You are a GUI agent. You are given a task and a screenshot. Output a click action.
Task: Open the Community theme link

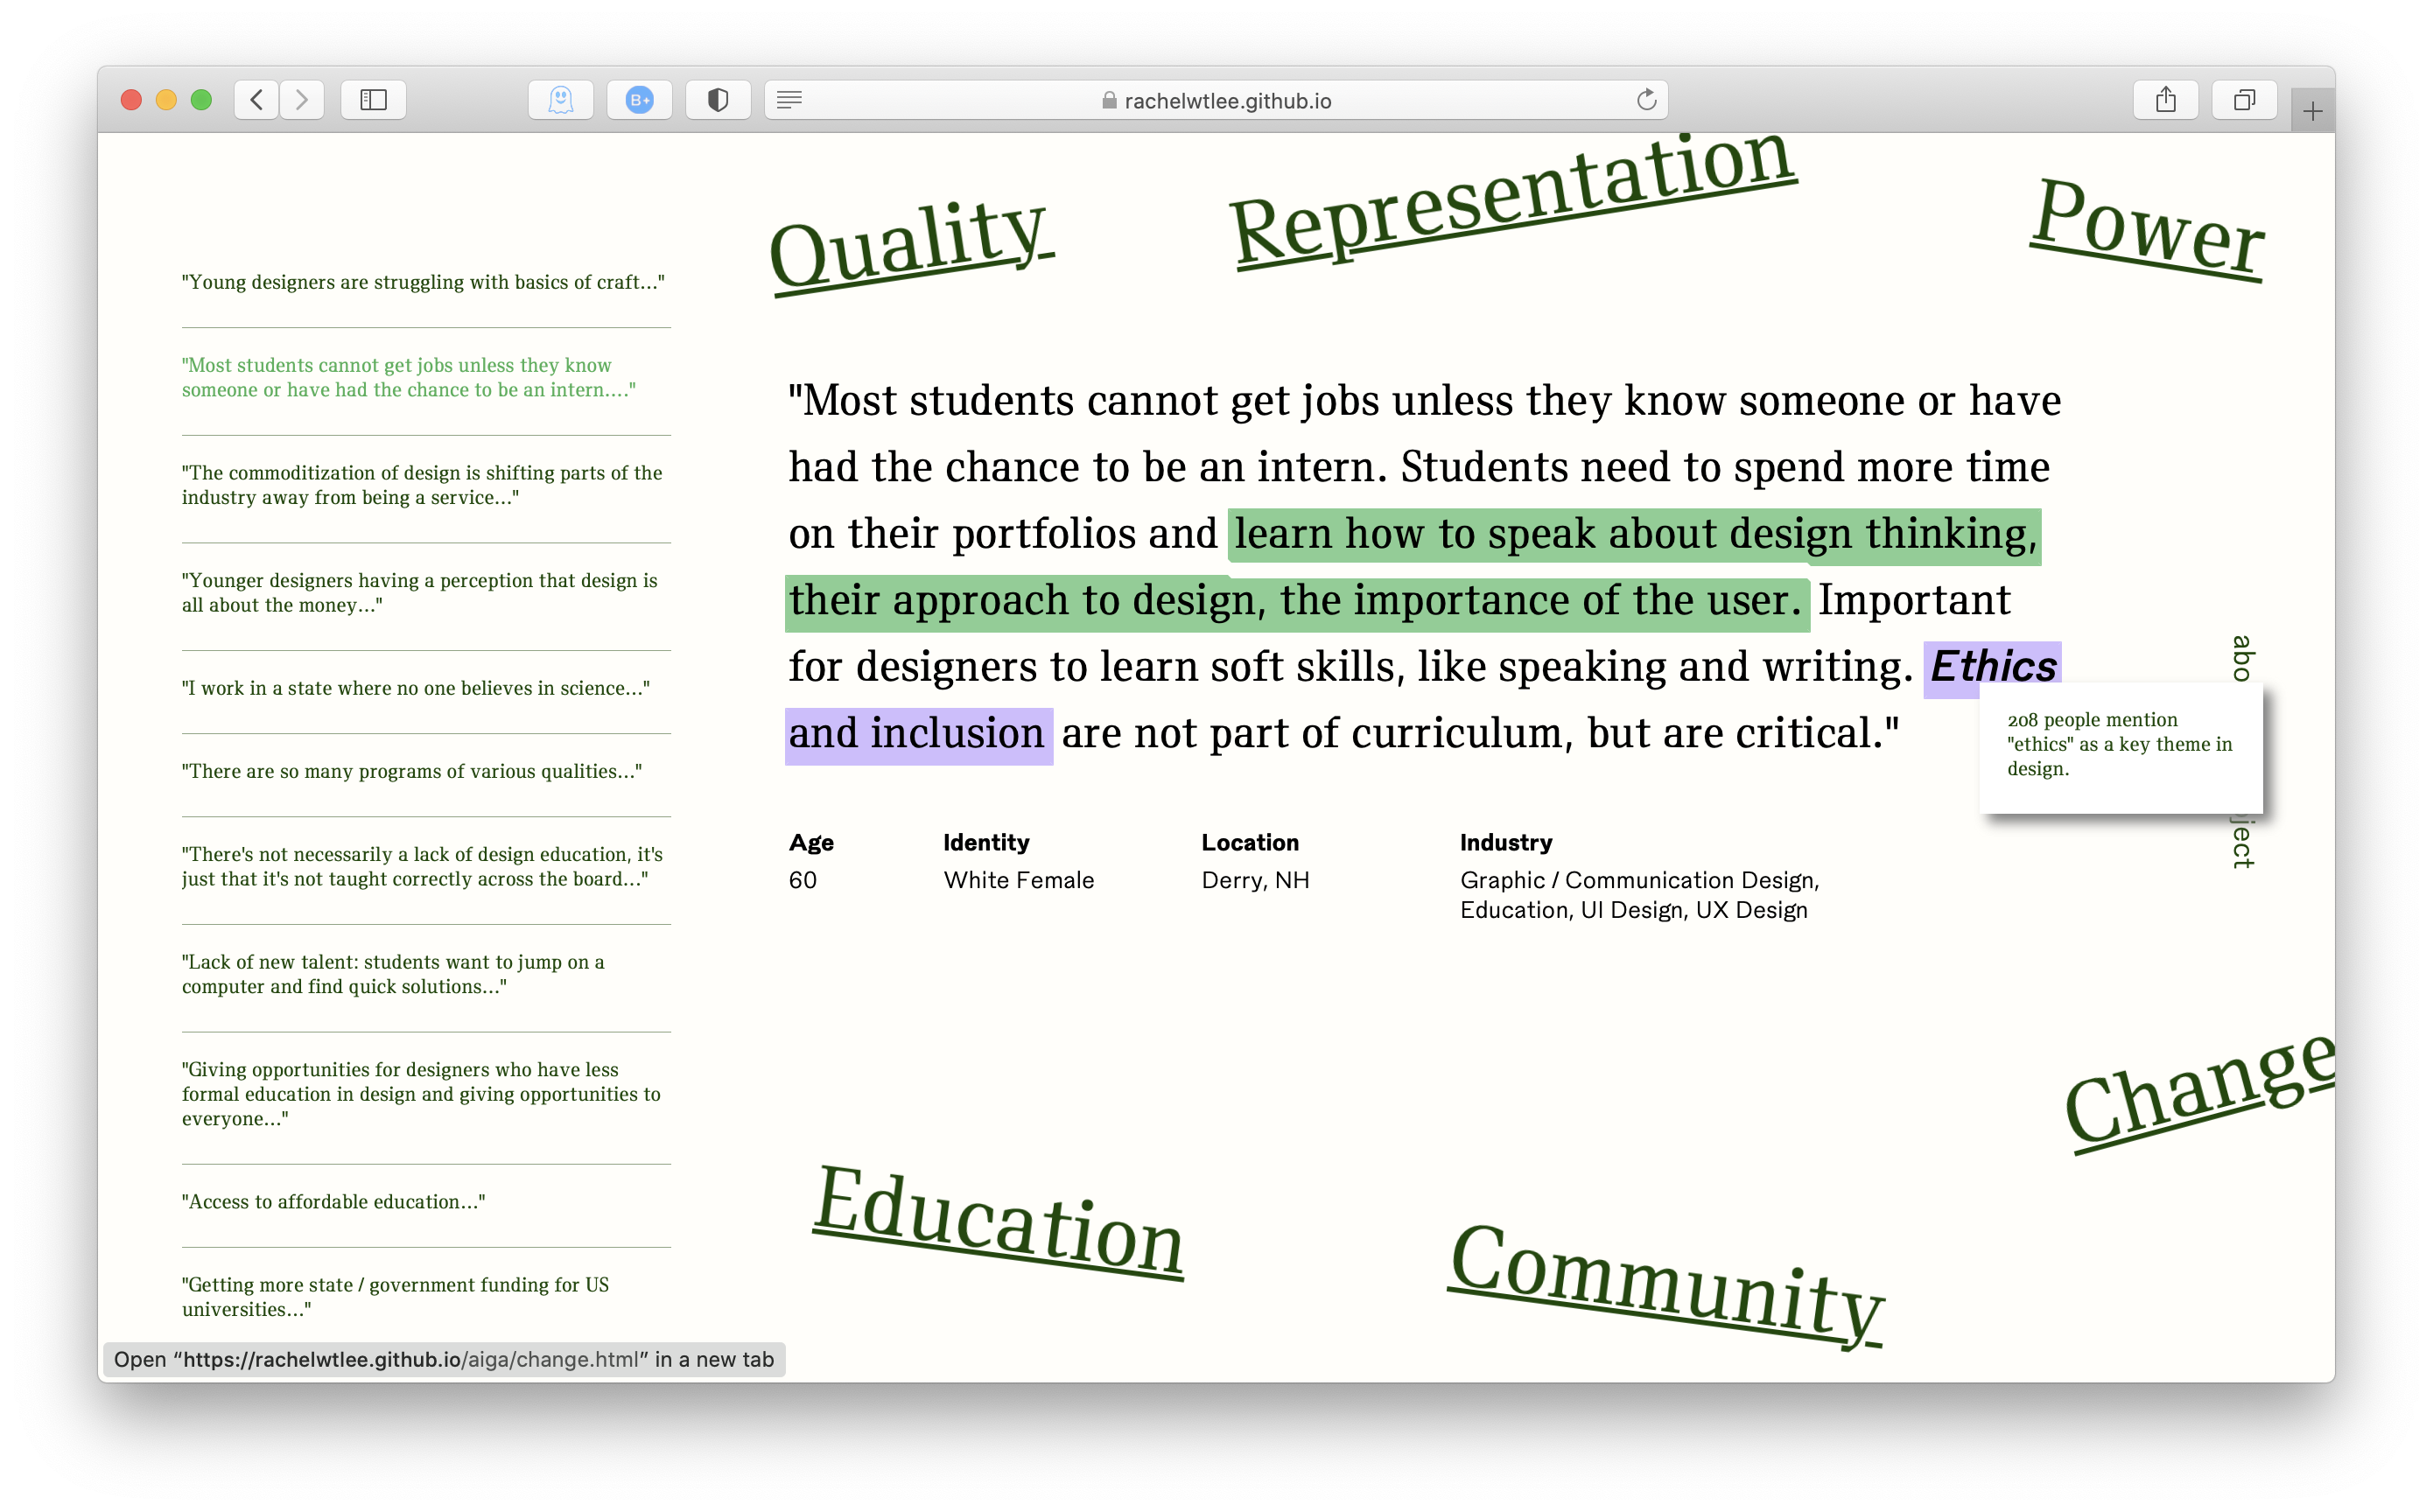pos(1665,1283)
